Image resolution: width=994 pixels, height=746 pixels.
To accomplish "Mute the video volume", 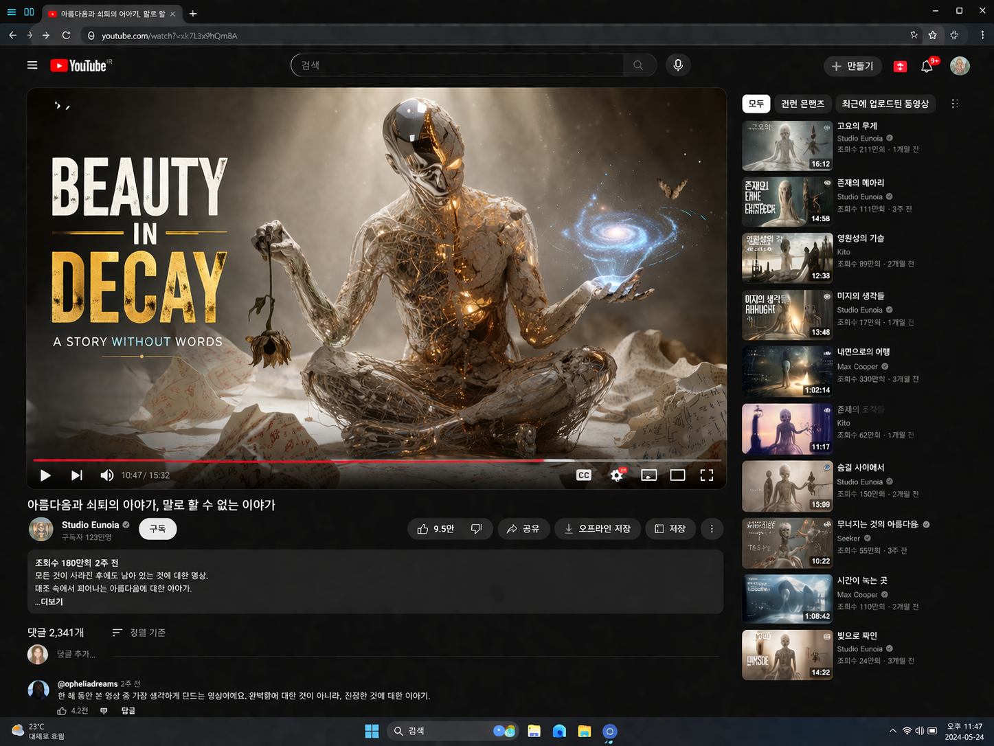I will point(107,475).
